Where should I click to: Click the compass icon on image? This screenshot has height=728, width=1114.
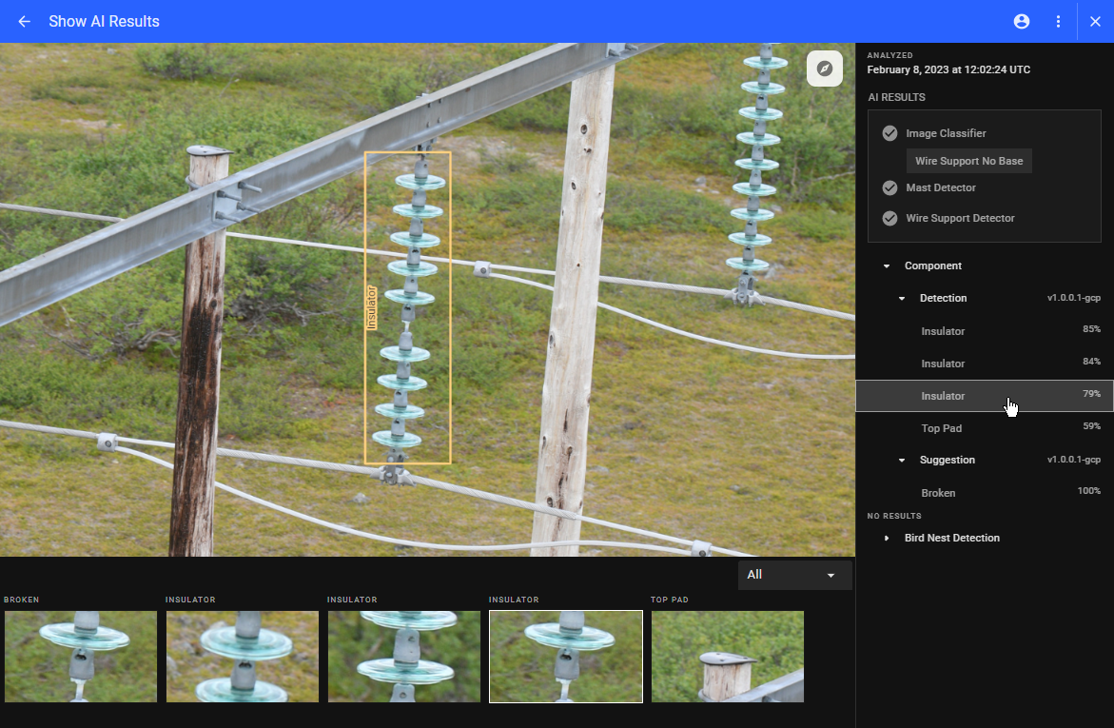825,69
